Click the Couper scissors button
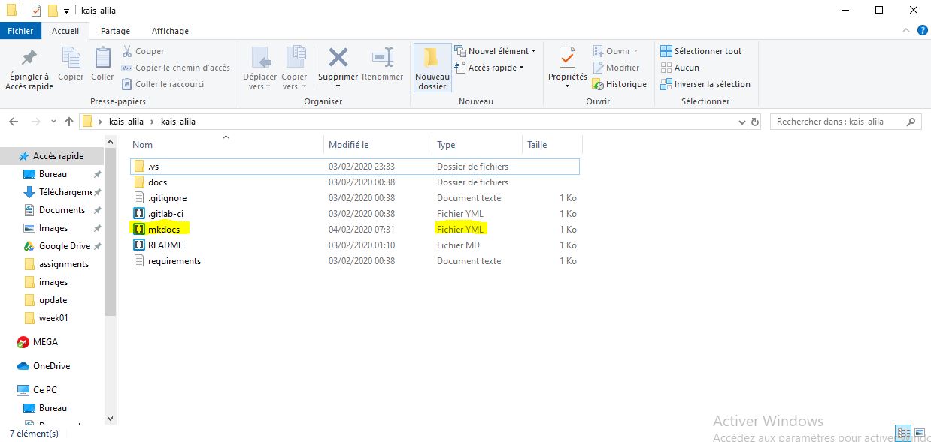931x442 pixels. coord(143,51)
